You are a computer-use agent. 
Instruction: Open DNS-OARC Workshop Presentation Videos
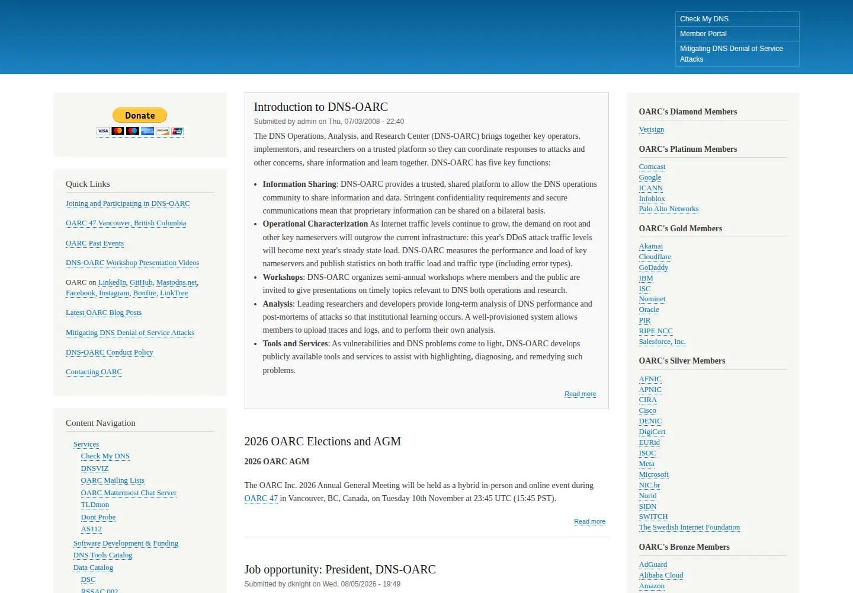[x=132, y=263]
